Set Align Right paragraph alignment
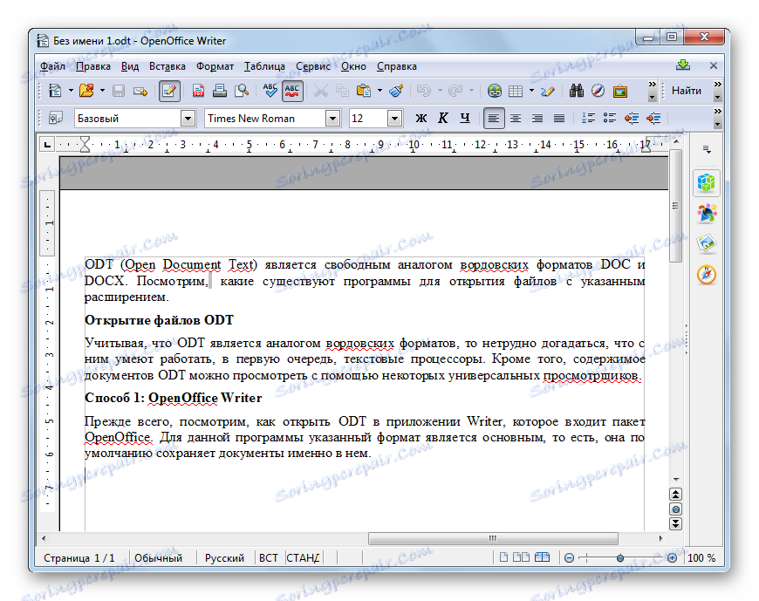Screen dimensions: 759x601 point(537,118)
